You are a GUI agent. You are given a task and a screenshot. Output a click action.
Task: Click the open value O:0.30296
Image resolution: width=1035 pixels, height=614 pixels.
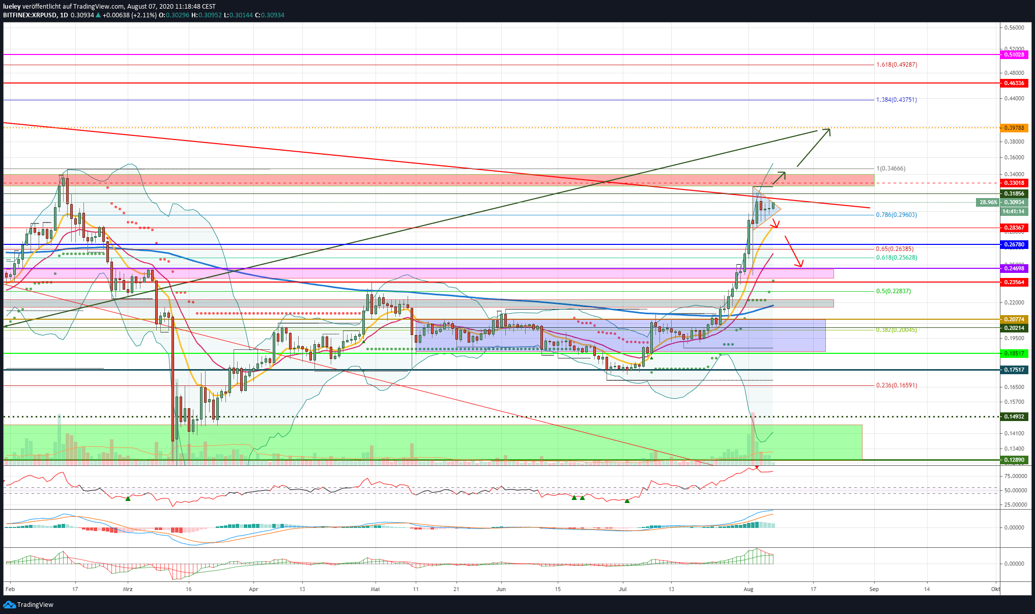(174, 15)
